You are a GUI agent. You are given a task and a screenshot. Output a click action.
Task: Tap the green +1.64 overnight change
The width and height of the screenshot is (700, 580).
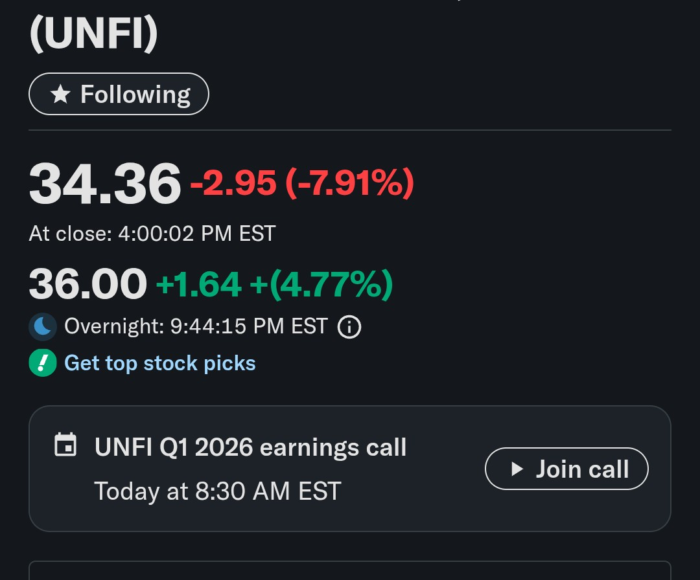click(199, 284)
